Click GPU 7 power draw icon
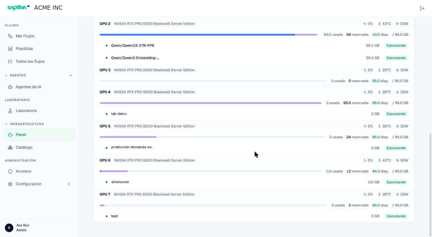The width and height of the screenshot is (432, 237). tap(397, 195)
